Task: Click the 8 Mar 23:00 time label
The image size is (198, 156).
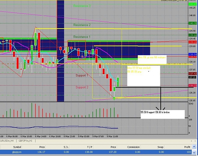Action: (69, 137)
